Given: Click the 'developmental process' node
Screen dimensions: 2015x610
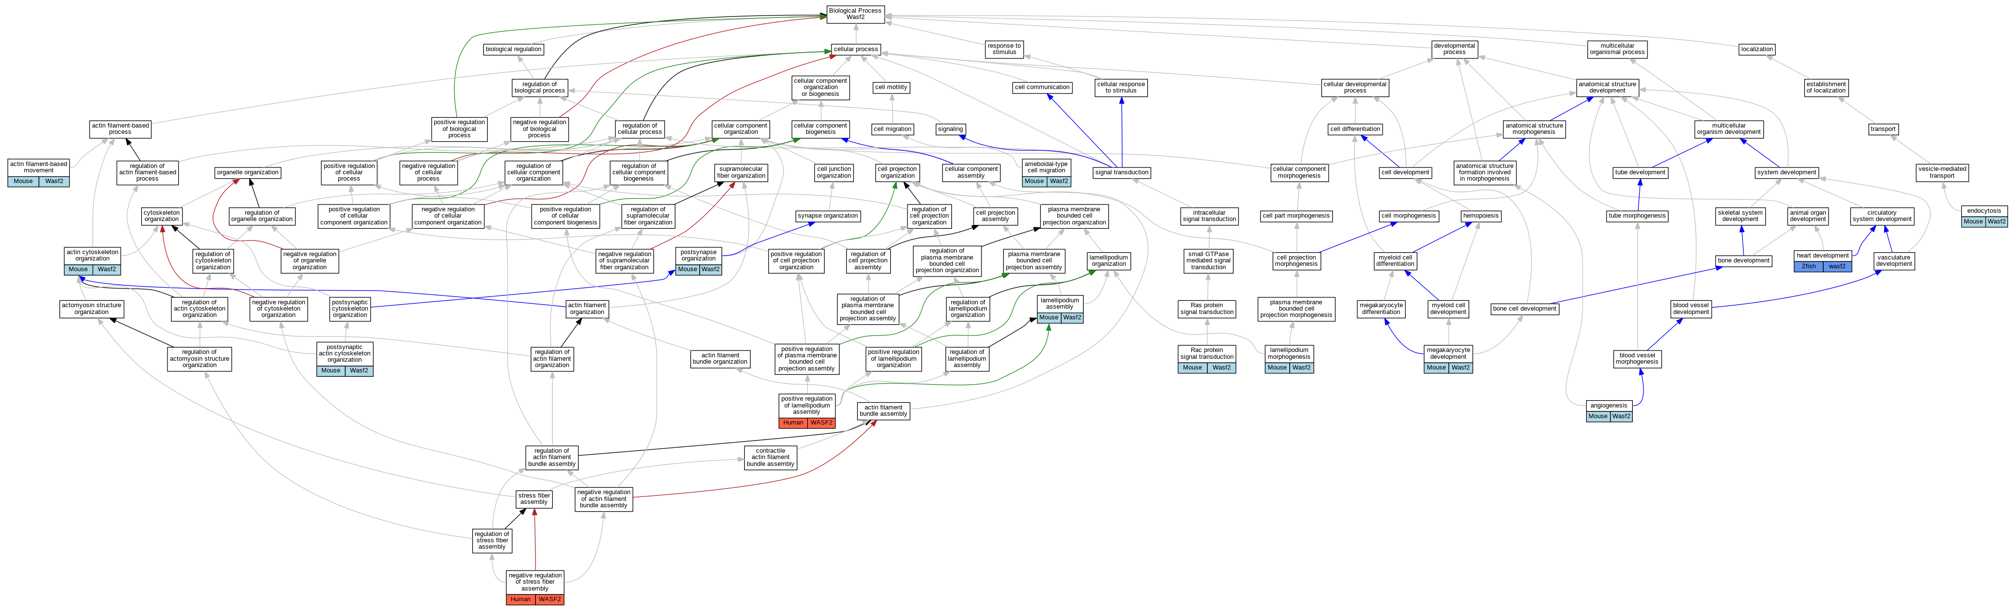Looking at the screenshot, I should point(1454,49).
